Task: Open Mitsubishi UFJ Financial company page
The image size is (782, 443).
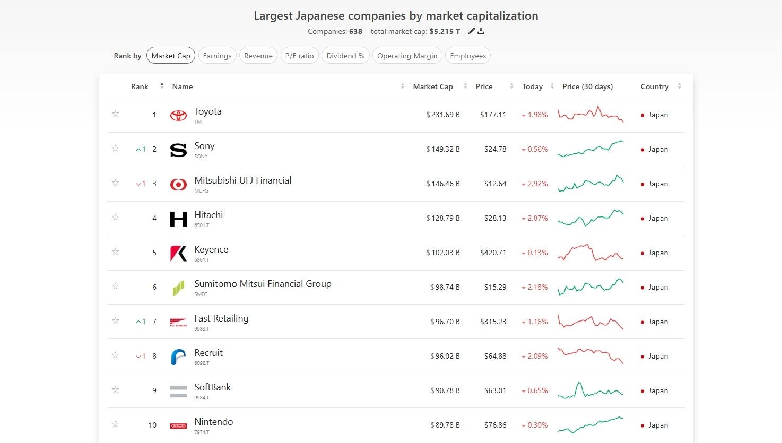Action: pos(242,180)
